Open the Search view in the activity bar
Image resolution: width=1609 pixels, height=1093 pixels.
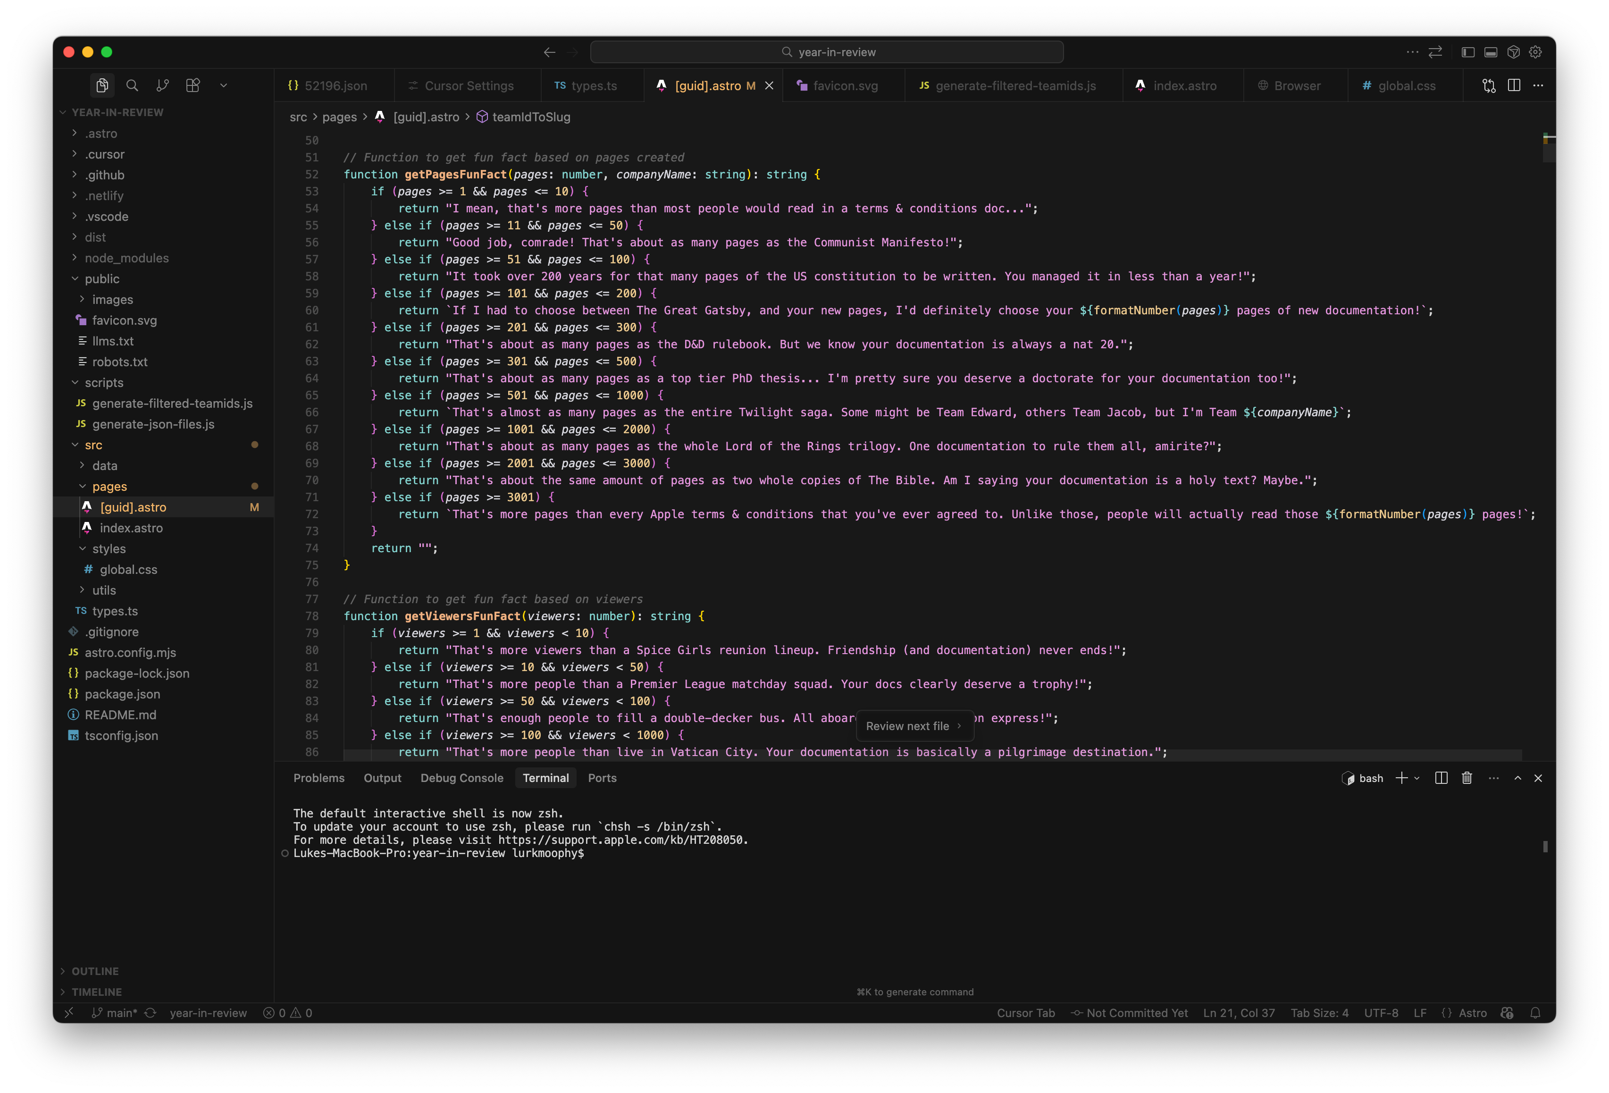[132, 85]
